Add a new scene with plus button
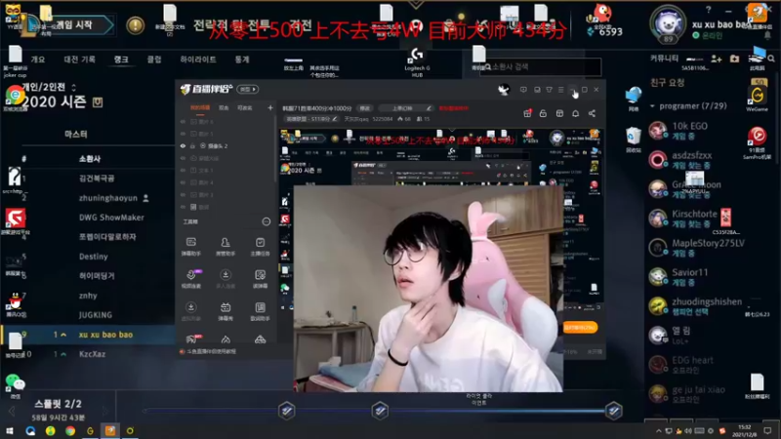Image resolution: width=781 pixels, height=439 pixels. [270, 107]
